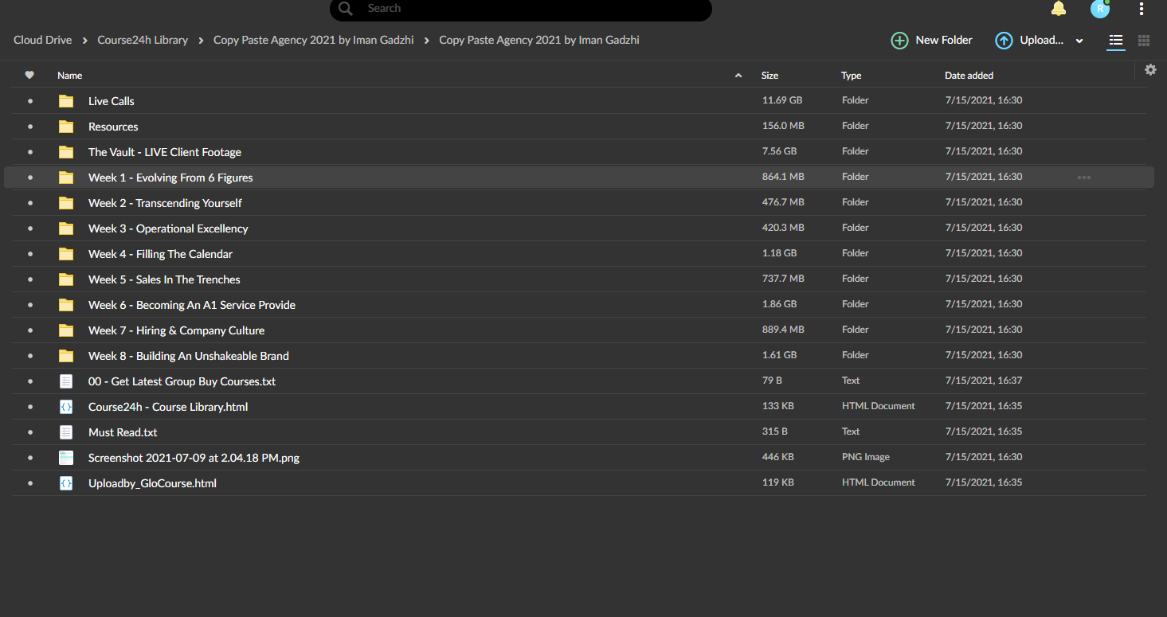Screen dimensions: 1167x617
Task: Switch to thumbnail grid view
Action: 1144,41
